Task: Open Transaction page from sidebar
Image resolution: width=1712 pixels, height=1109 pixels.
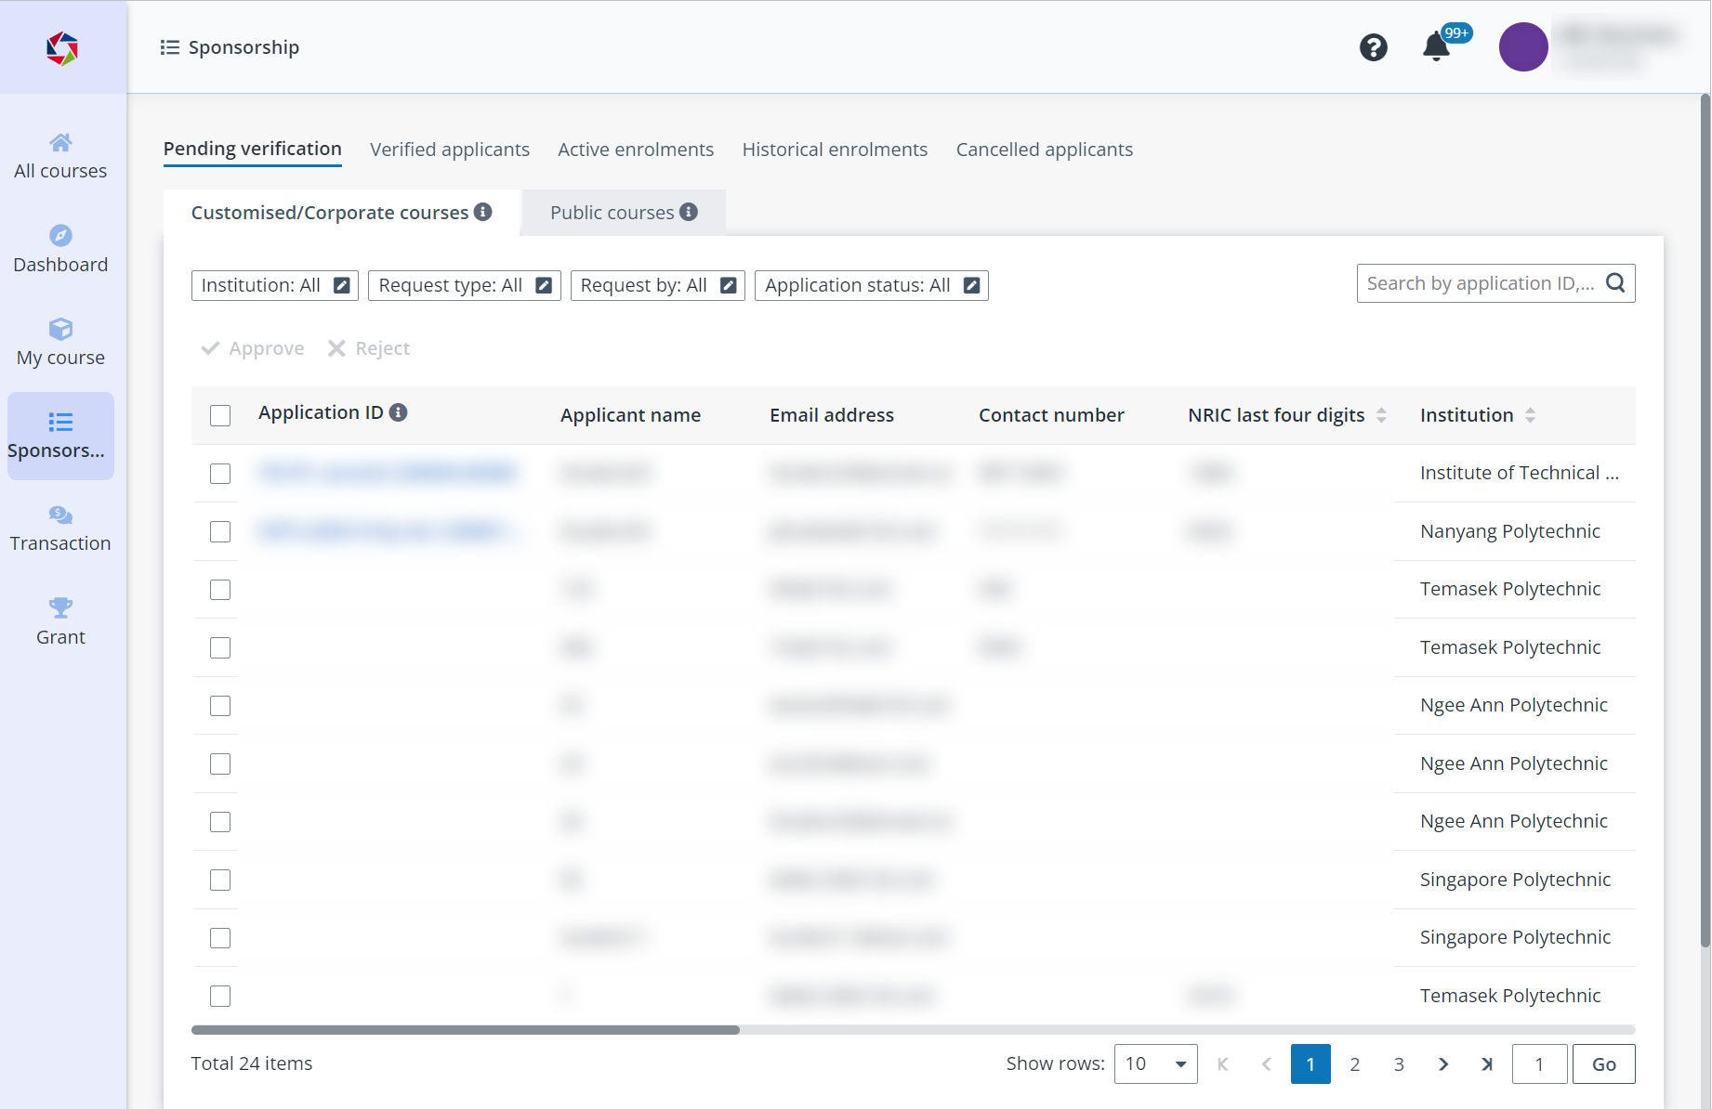Action: click(60, 529)
